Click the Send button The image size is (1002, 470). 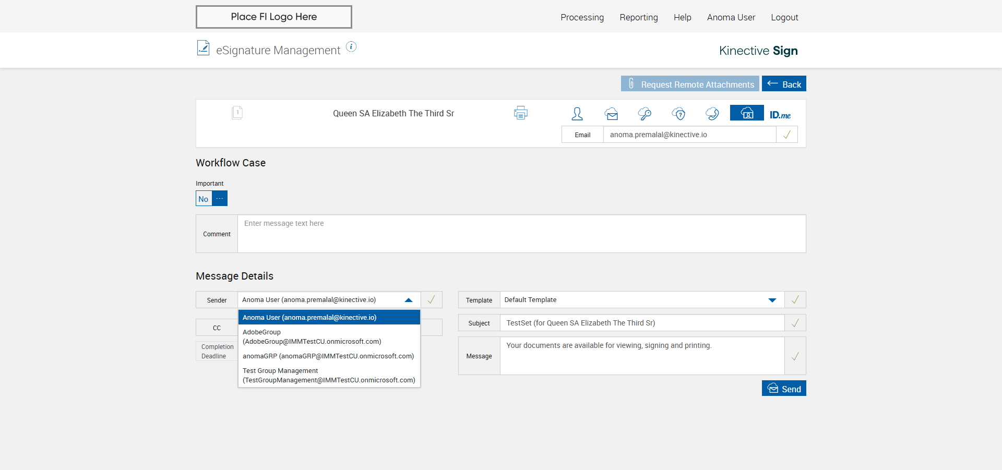click(x=783, y=389)
